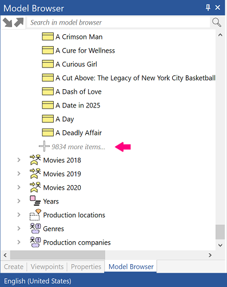The image size is (227, 287).
Task: Expand the Years node
Action: click(19, 201)
